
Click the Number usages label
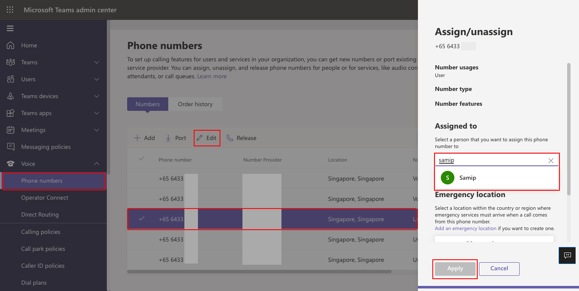[457, 67]
